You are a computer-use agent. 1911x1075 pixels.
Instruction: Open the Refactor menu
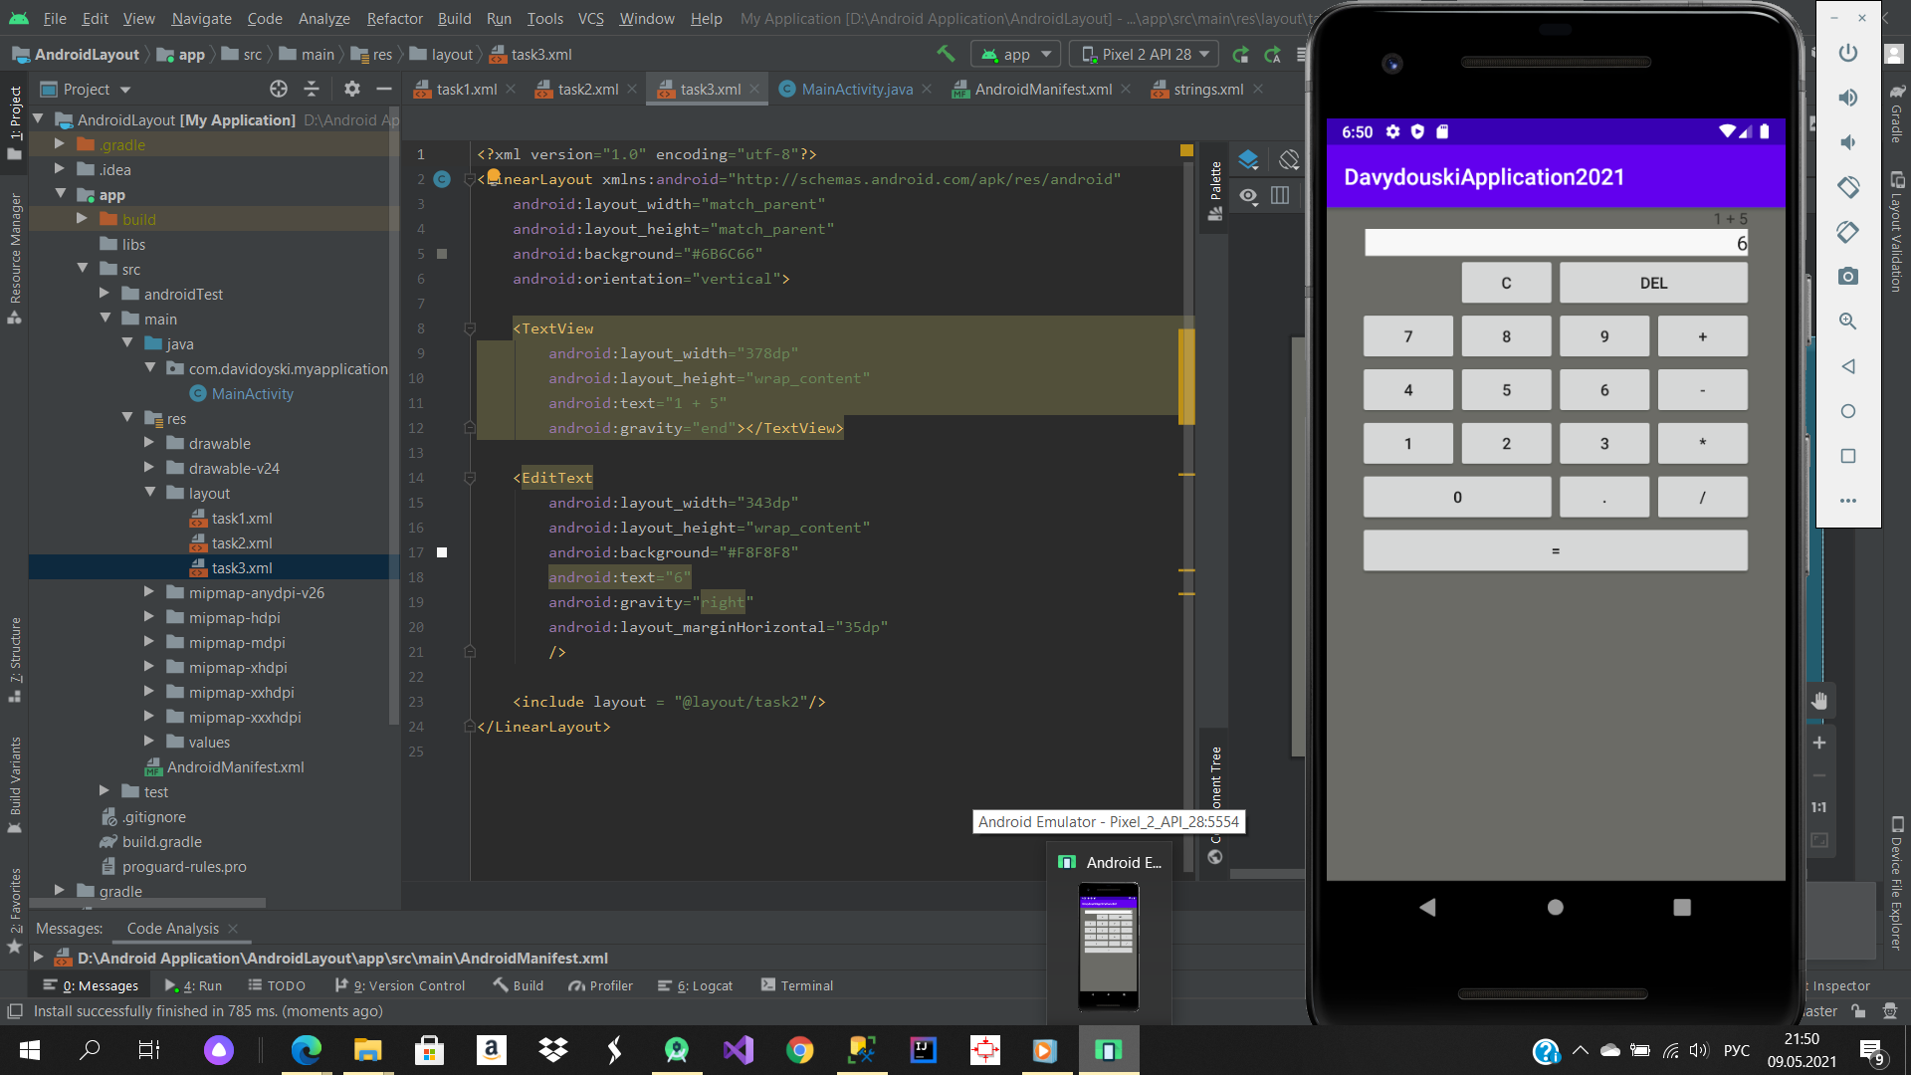point(394,18)
